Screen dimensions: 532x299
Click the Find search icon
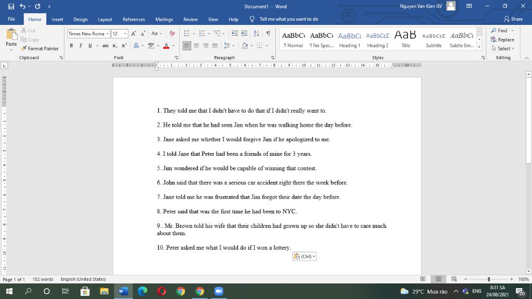tap(499, 31)
